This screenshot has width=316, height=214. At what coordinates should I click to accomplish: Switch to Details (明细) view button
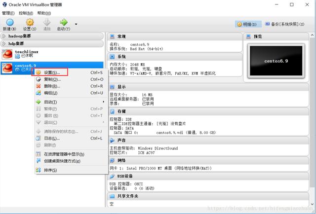[x=248, y=24]
